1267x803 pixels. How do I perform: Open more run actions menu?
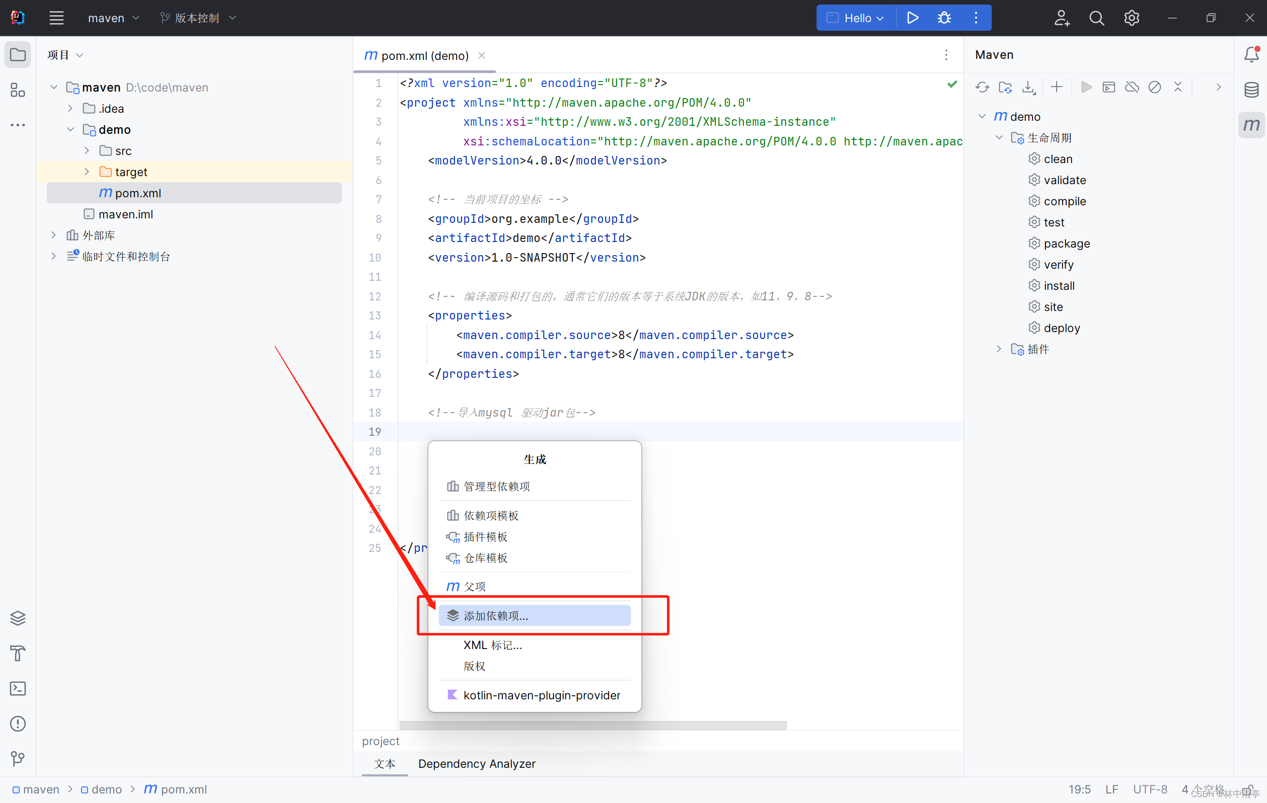[976, 18]
